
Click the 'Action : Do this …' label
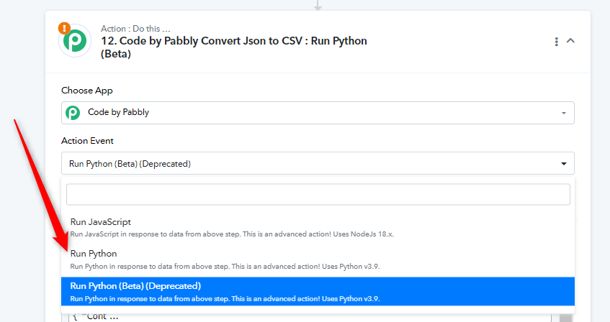point(135,28)
